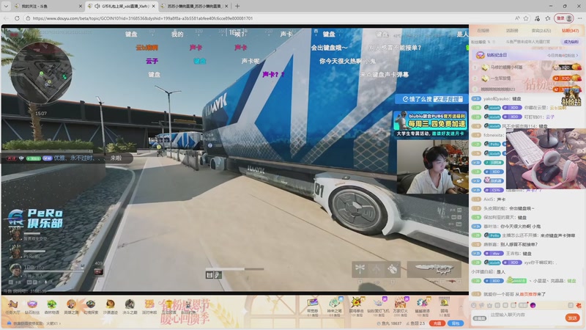Open the 决斗之巅 activity icon
Viewport: 586px width, 330px height.
pos(130,307)
